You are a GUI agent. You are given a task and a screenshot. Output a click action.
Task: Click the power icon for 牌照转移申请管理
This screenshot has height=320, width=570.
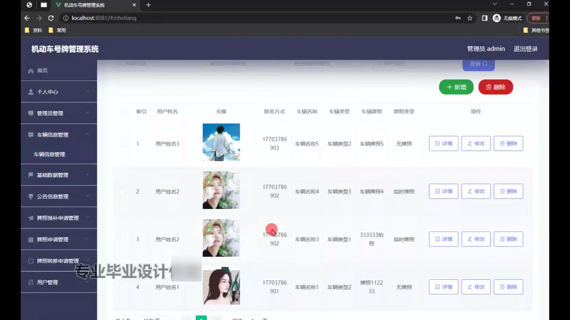pyautogui.click(x=31, y=261)
